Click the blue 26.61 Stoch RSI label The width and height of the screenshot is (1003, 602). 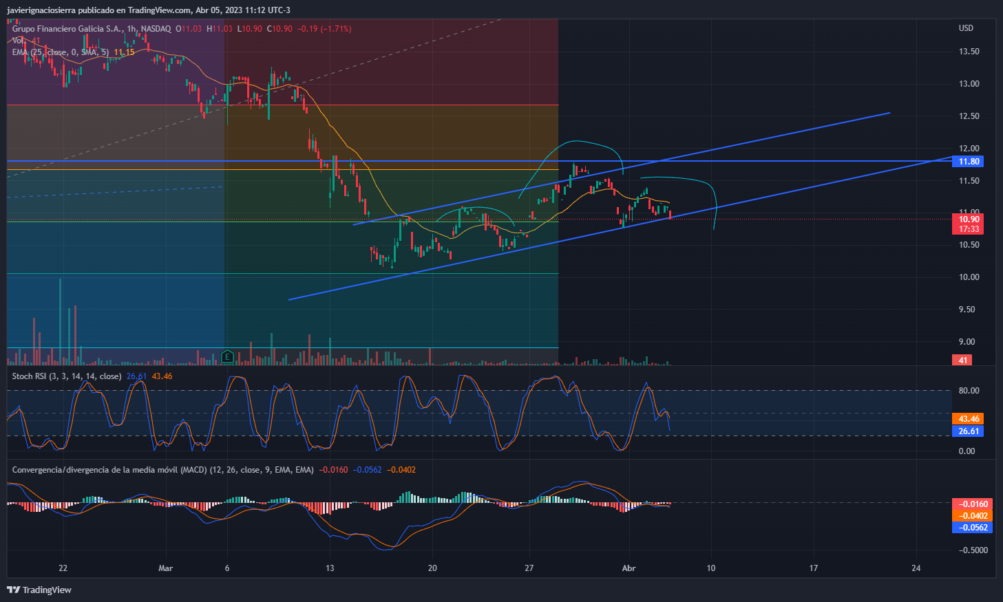click(968, 431)
